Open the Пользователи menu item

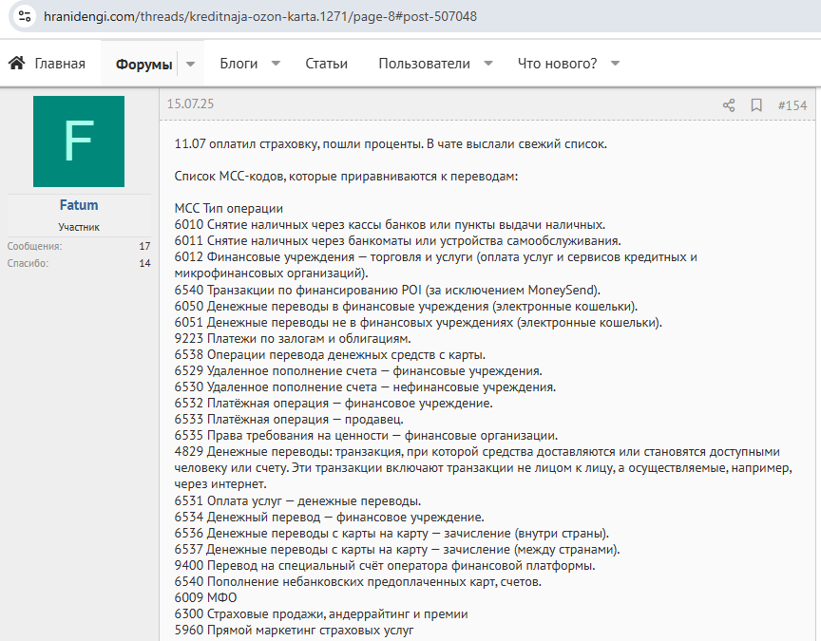pyautogui.click(x=424, y=64)
